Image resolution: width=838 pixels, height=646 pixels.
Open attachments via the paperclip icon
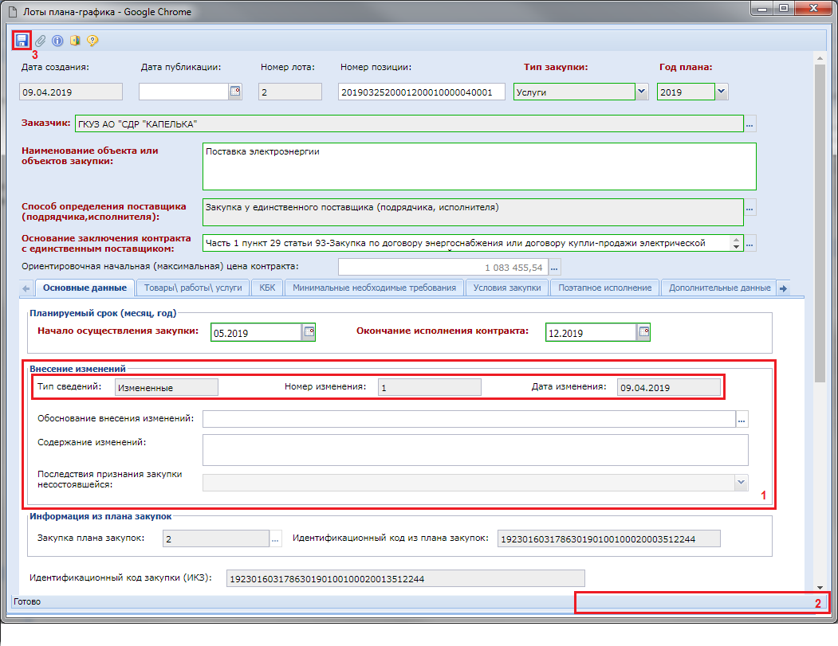pos(40,40)
